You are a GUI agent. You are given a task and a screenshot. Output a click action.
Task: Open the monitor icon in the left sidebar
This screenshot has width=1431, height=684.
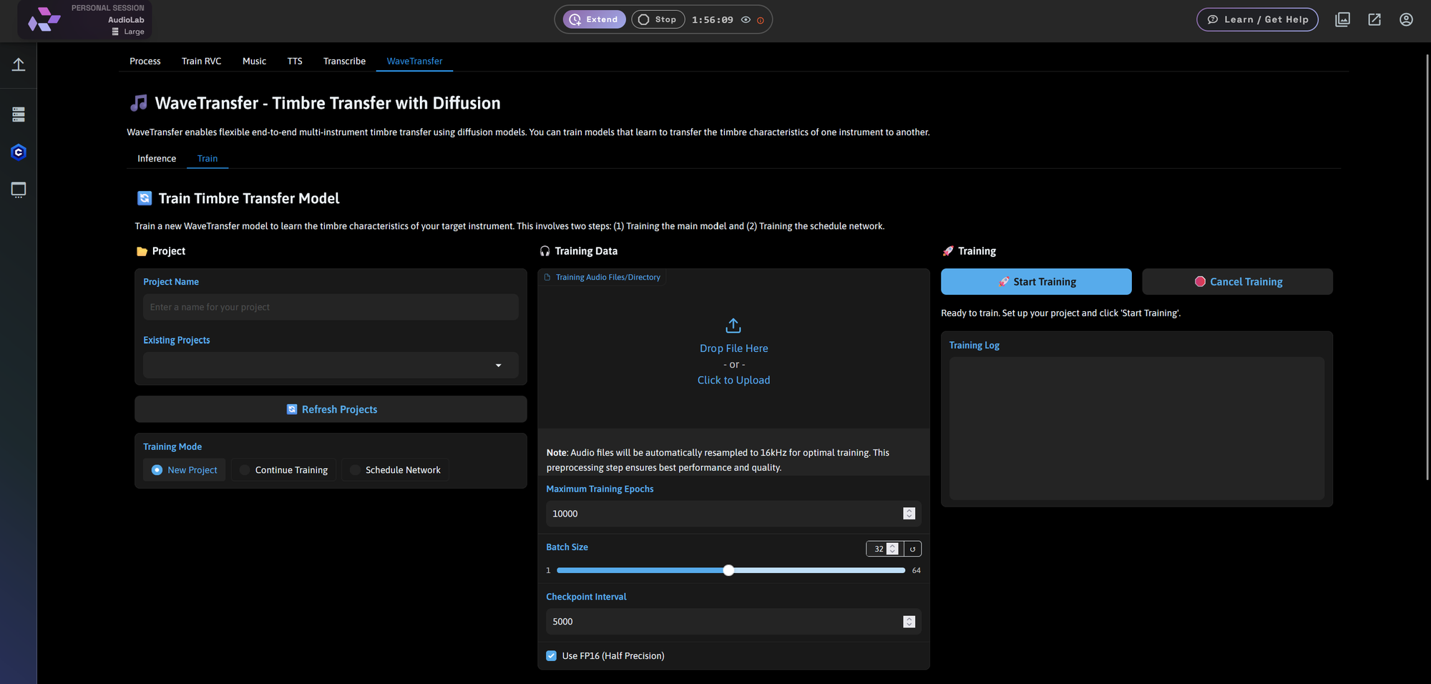[x=19, y=190]
